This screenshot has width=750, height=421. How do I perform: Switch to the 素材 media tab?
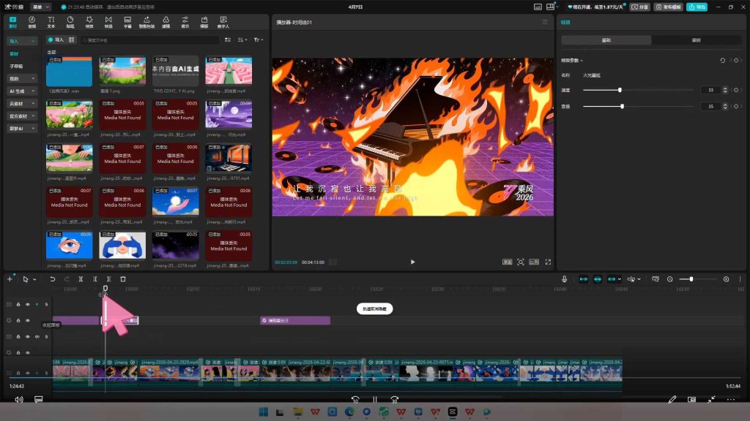pyautogui.click(x=13, y=22)
